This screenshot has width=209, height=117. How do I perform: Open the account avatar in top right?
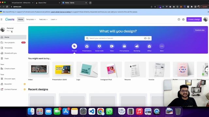pos(205,19)
